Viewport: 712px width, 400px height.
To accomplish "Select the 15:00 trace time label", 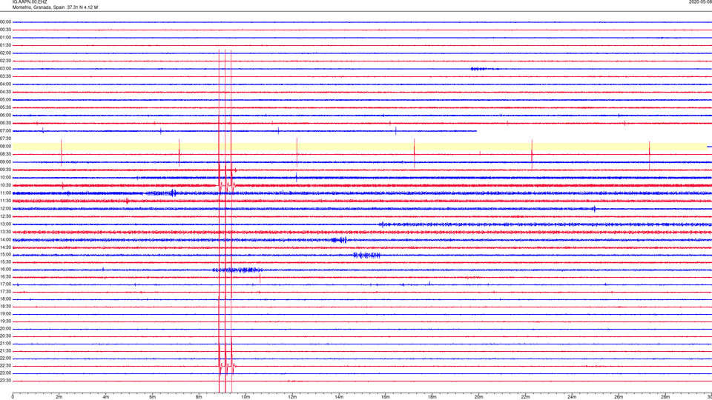I will coord(5,254).
